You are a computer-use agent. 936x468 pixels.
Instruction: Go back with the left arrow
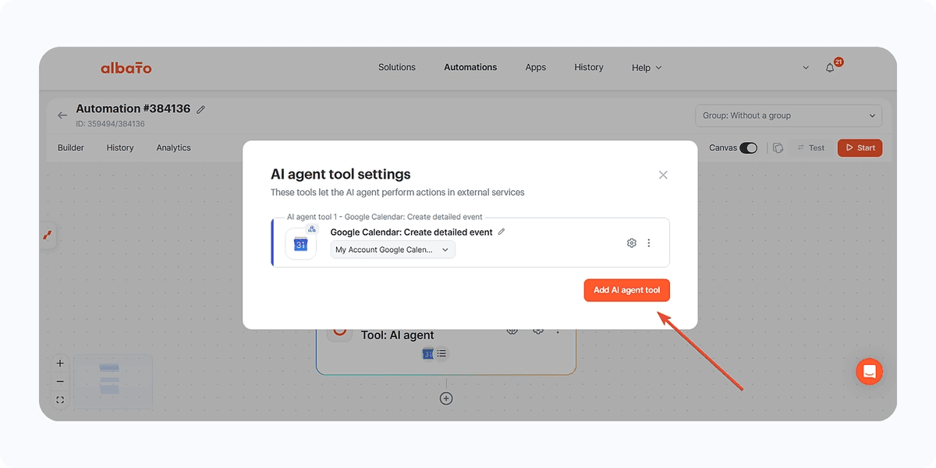point(62,115)
